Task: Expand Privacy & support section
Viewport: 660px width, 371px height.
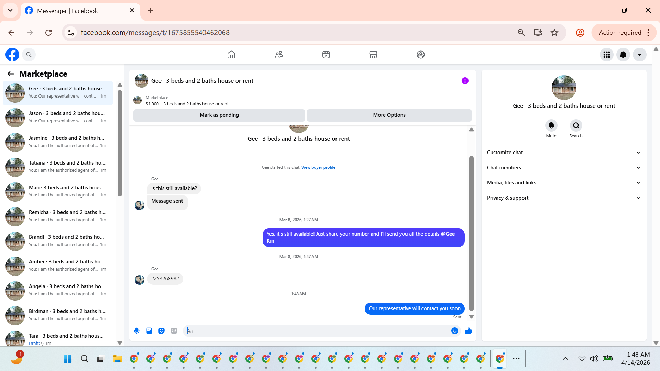Action: point(563,198)
